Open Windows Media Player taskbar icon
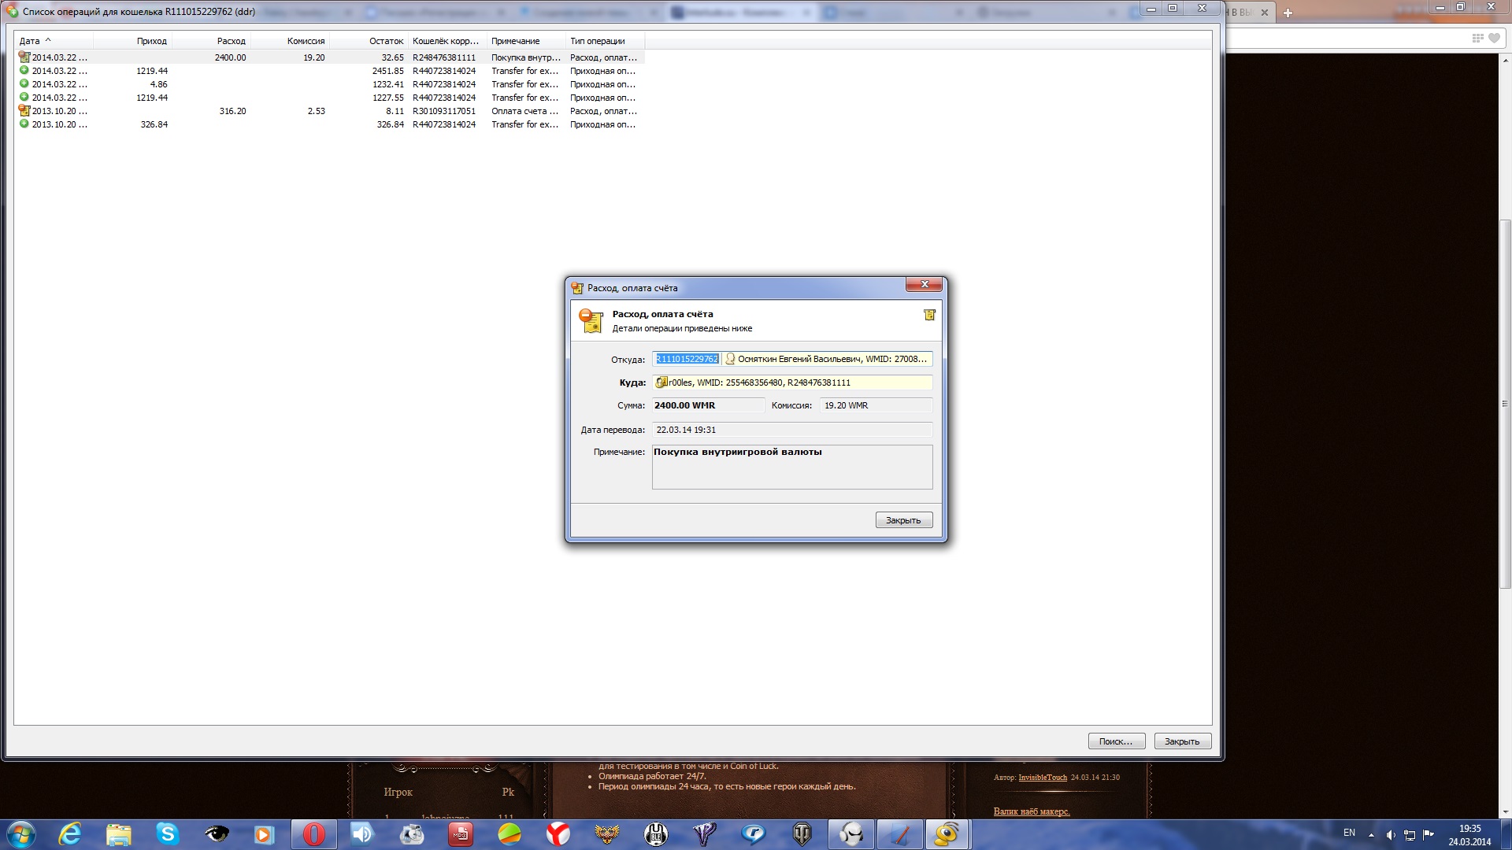 tap(264, 834)
